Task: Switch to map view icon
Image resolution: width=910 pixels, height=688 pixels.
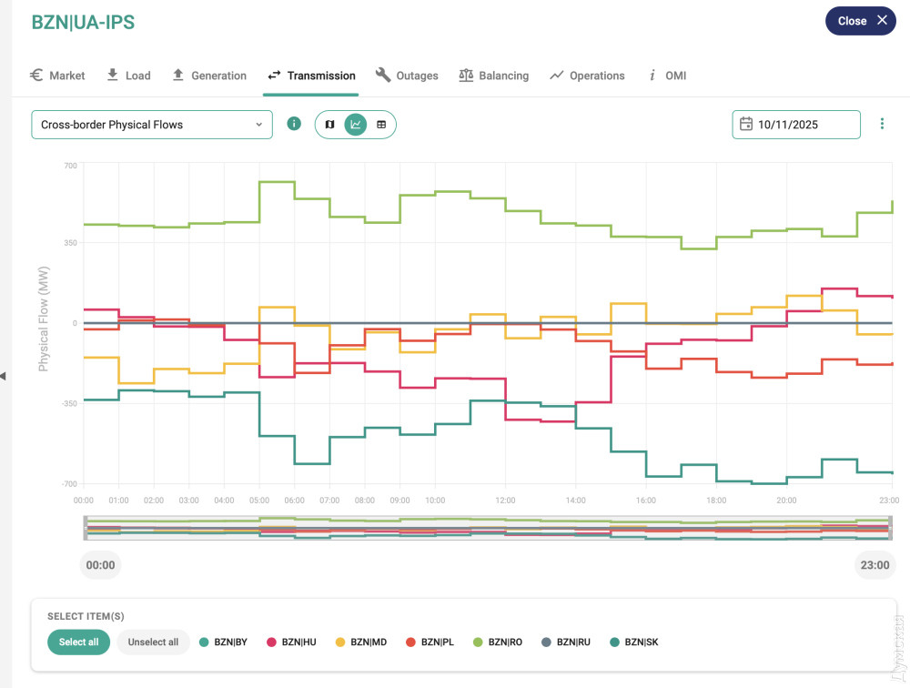Action: tap(330, 125)
